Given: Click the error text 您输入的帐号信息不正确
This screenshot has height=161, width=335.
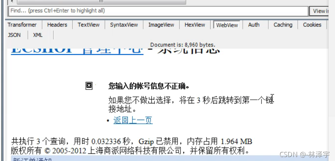Looking at the screenshot, I should point(149,86).
